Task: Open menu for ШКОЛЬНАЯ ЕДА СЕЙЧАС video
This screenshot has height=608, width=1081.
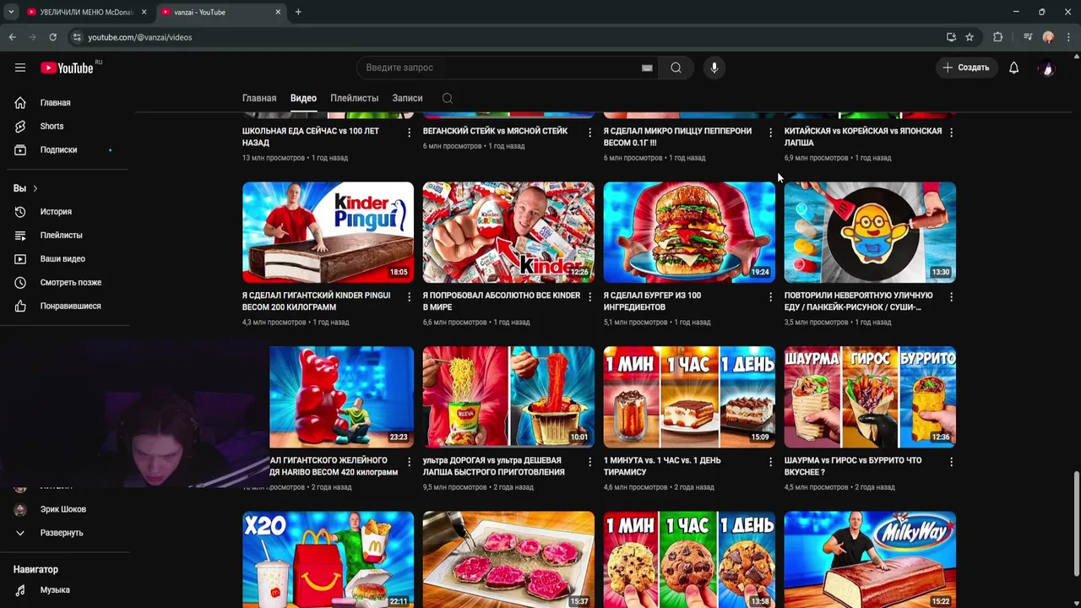Action: coord(409,133)
